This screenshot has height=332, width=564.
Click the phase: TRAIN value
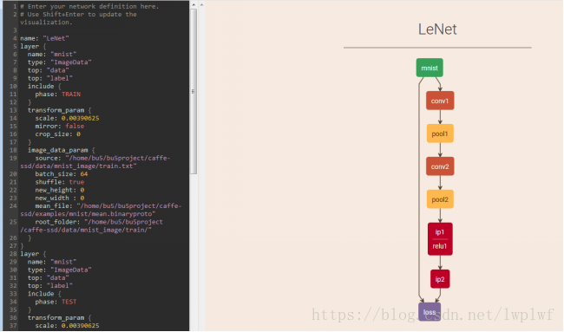tap(71, 94)
